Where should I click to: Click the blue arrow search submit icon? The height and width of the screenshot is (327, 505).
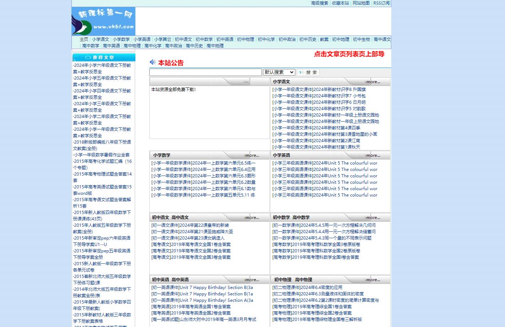(300, 72)
